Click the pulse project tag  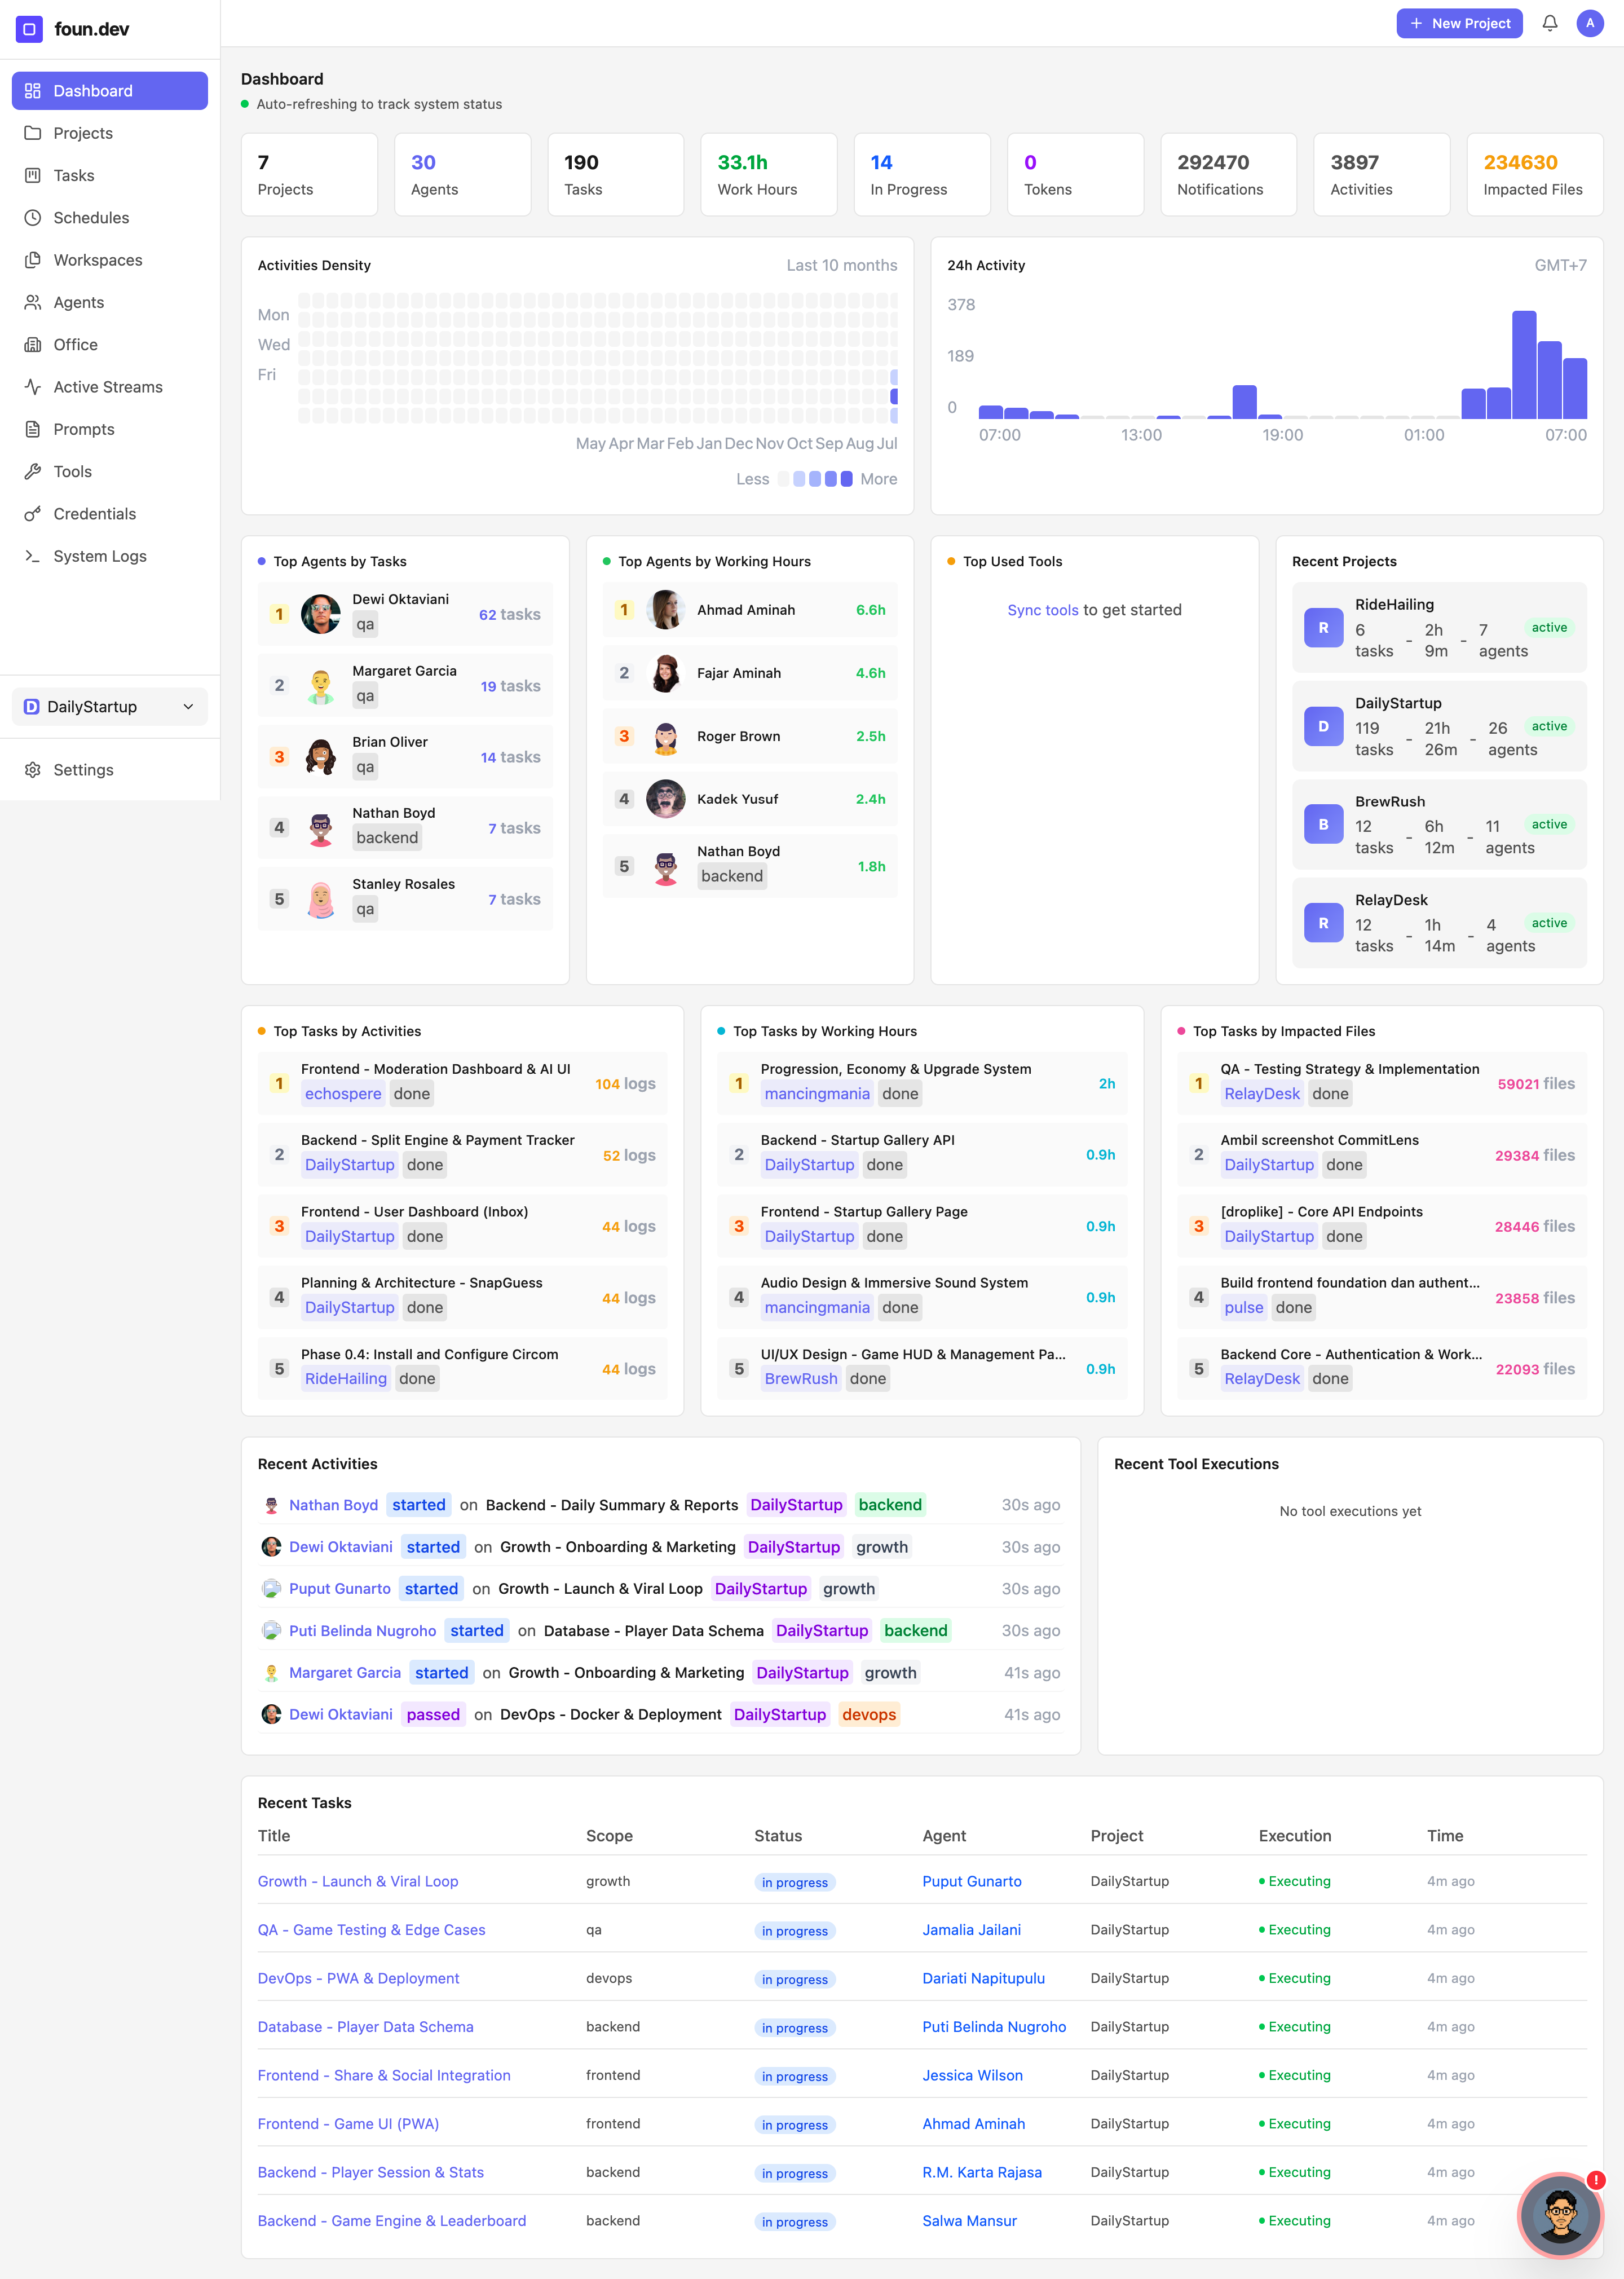(1243, 1308)
